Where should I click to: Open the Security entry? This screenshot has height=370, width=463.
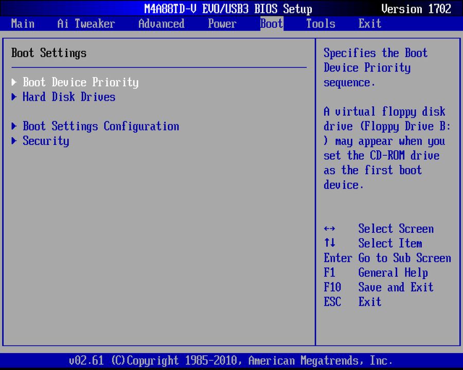[x=46, y=141]
